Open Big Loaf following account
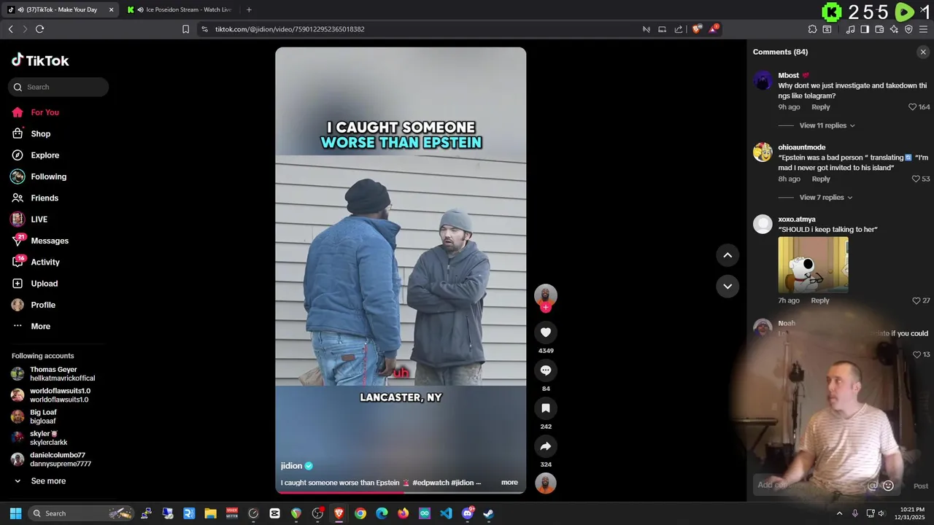Image resolution: width=934 pixels, height=525 pixels. tap(34, 416)
